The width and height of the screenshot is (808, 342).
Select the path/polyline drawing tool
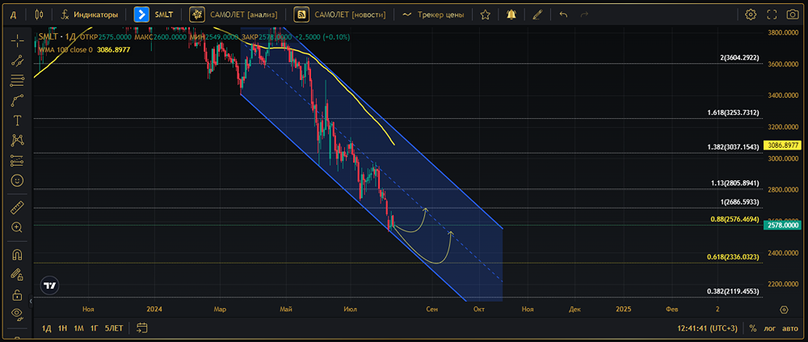[x=17, y=100]
